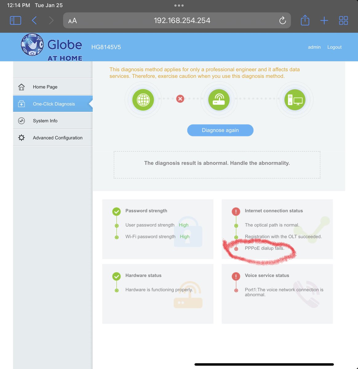Click the User password strength High value
This screenshot has width=358, height=369.
(x=184, y=225)
